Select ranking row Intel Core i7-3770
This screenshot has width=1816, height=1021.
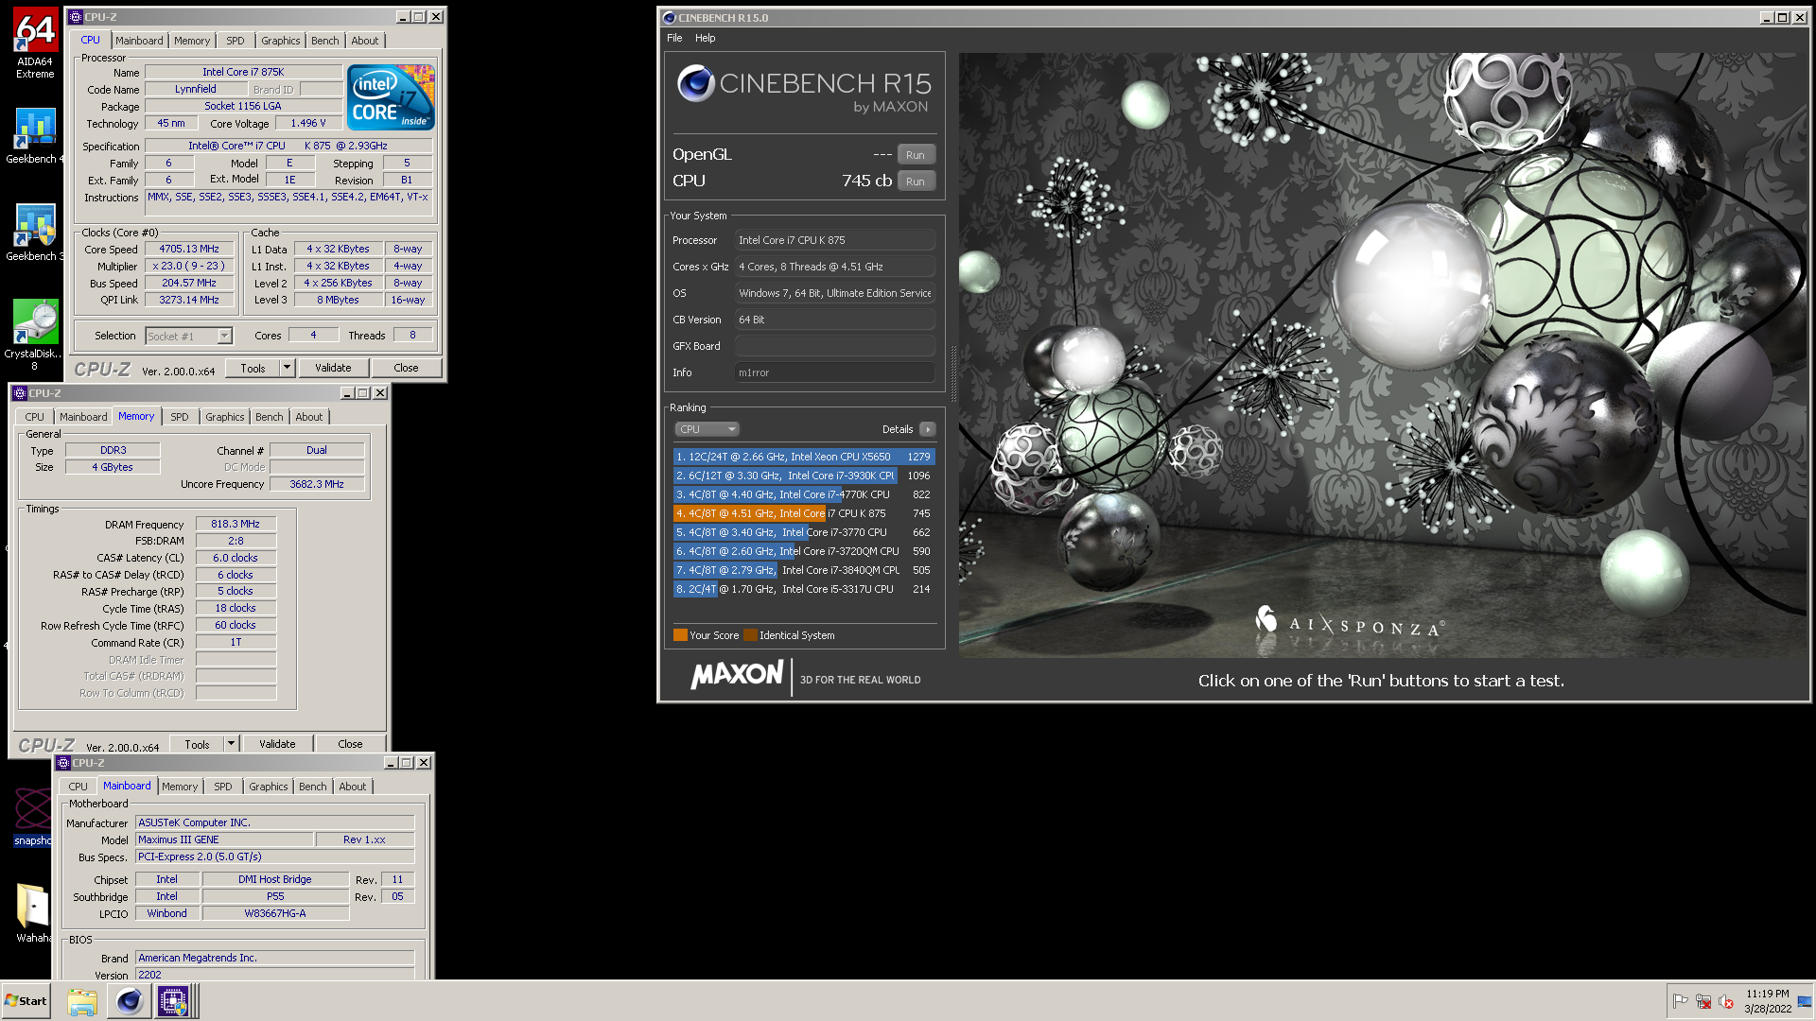point(803,532)
